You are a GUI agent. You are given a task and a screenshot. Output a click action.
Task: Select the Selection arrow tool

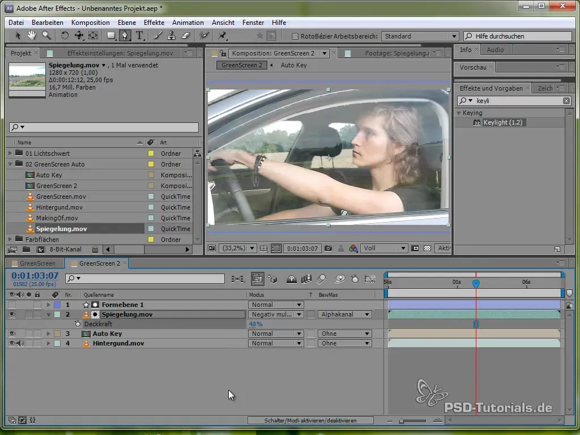(x=18, y=36)
